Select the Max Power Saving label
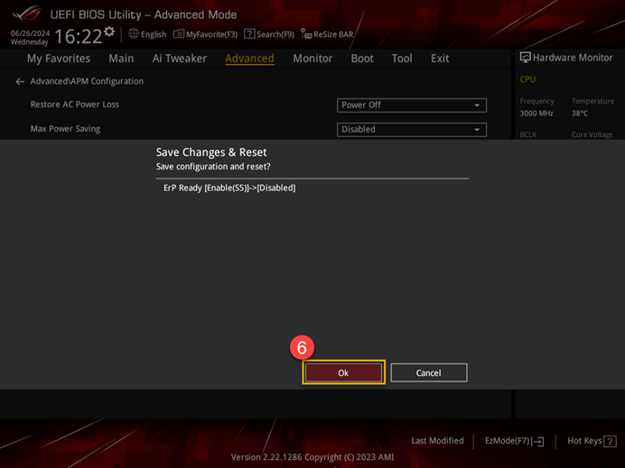The width and height of the screenshot is (625, 468). 65,129
